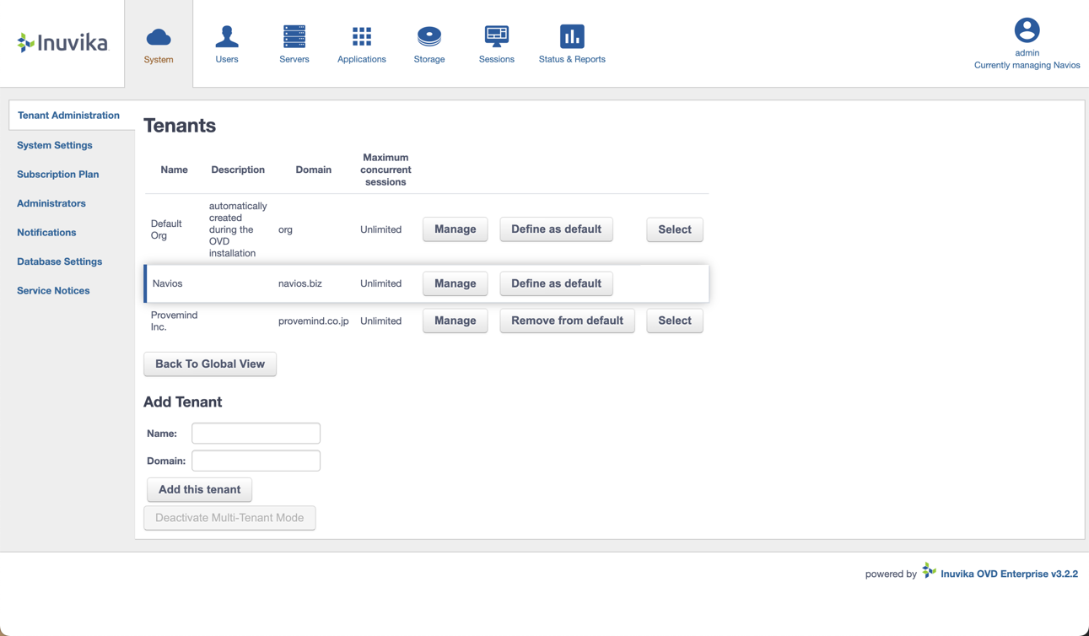Open the Applications grid icon
The image size is (1089, 636).
[362, 36]
